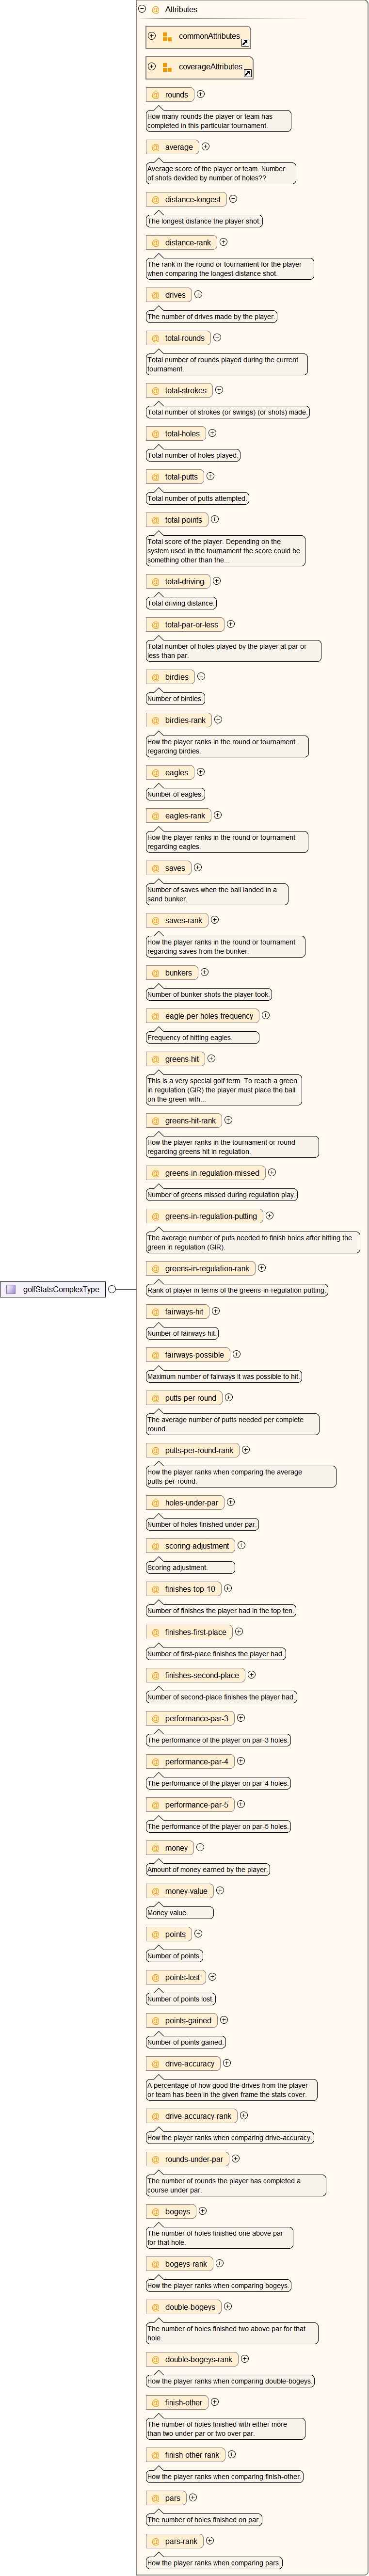Click the @ icon of money attribute
This screenshot has height=2576, width=369.
pos(155,1848)
